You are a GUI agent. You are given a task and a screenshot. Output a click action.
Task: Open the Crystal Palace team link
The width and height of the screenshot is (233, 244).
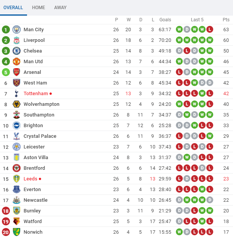[x=40, y=136]
